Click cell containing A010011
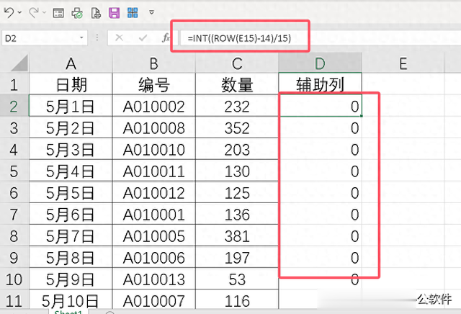Viewport: 461px width, 314px height. (x=153, y=171)
